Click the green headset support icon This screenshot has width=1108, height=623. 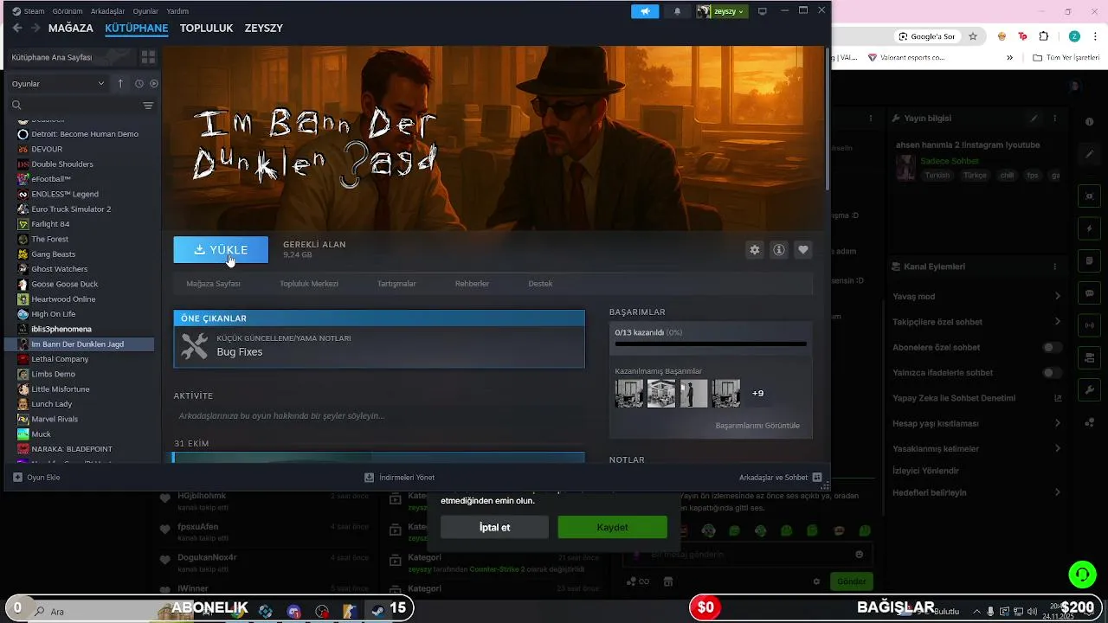pyautogui.click(x=1081, y=574)
